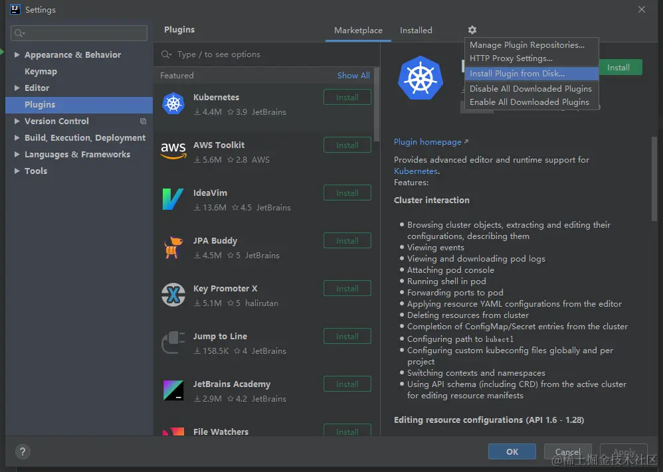Click the JPA Buddy dog icon
Image resolution: width=663 pixels, height=472 pixels.
click(173, 247)
